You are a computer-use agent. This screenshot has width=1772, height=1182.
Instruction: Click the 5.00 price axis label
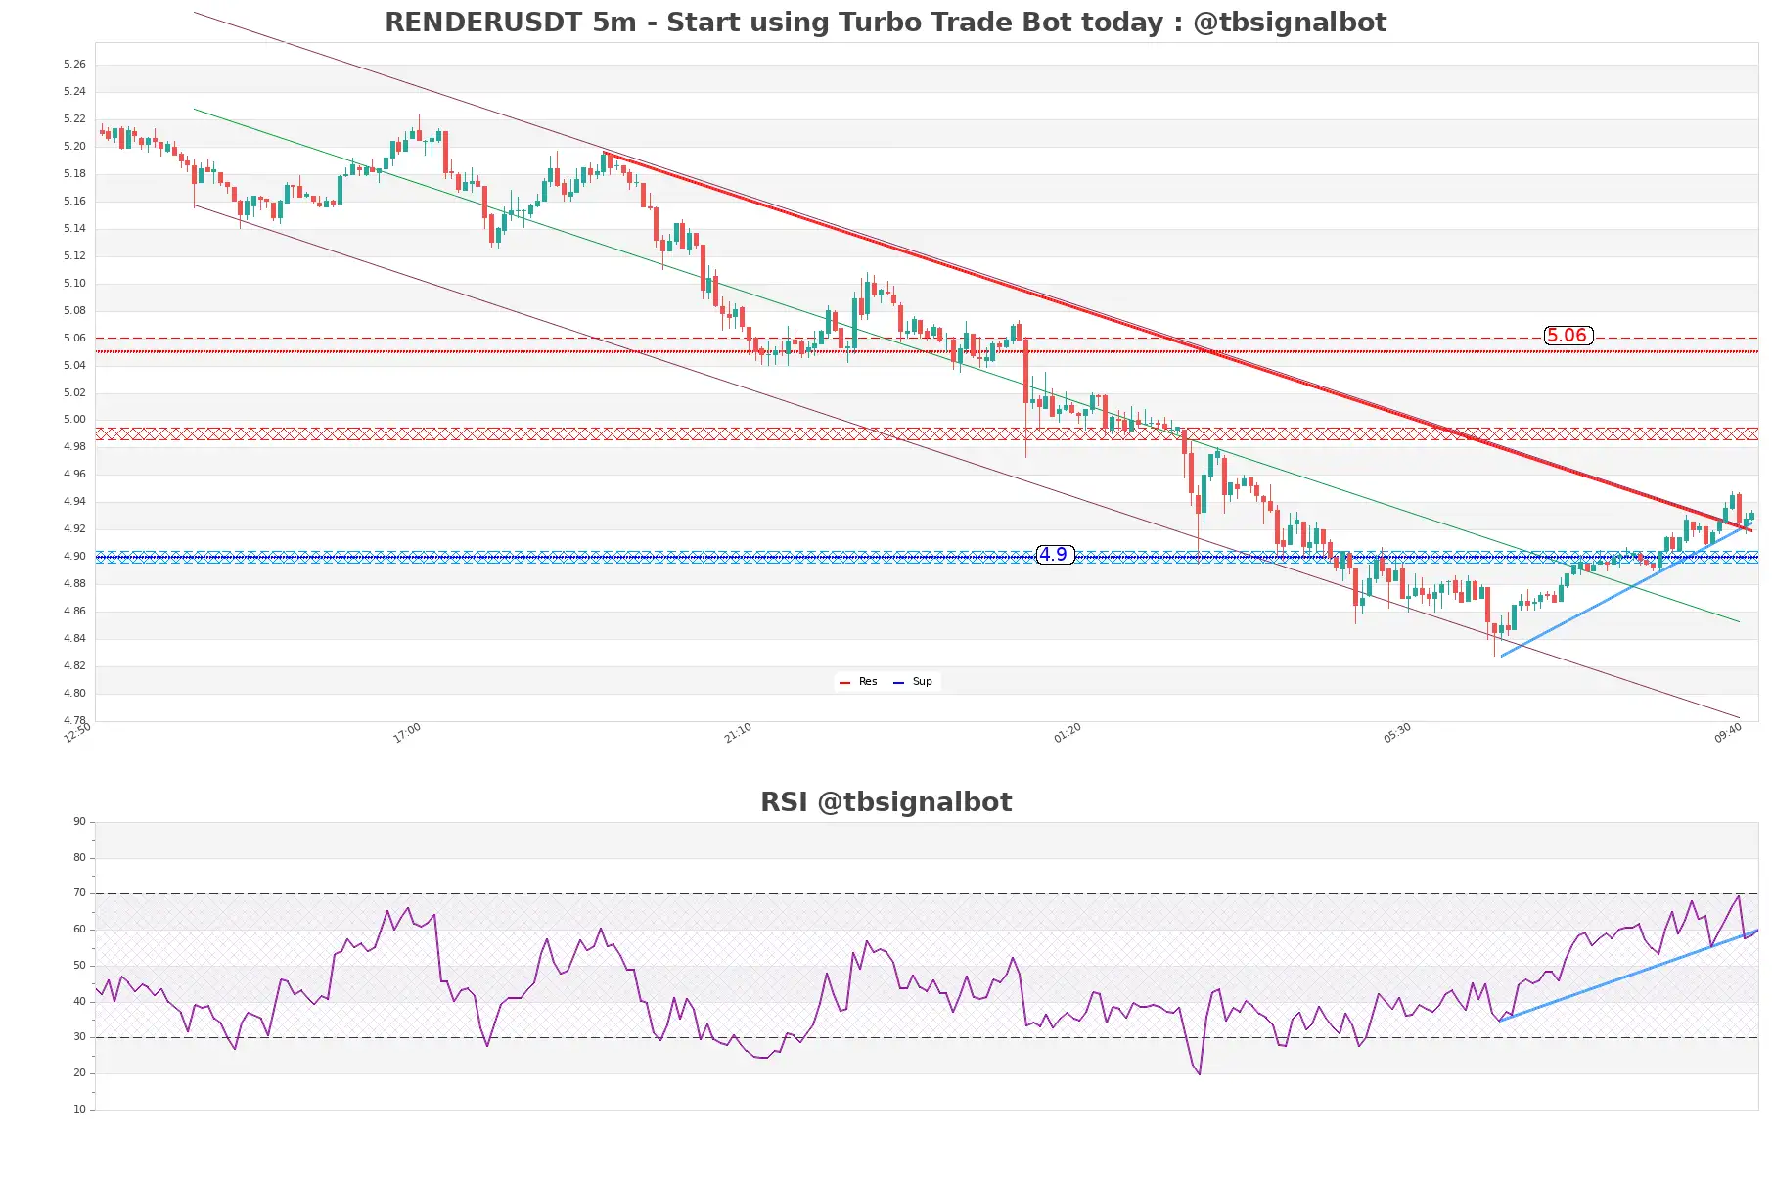74,420
